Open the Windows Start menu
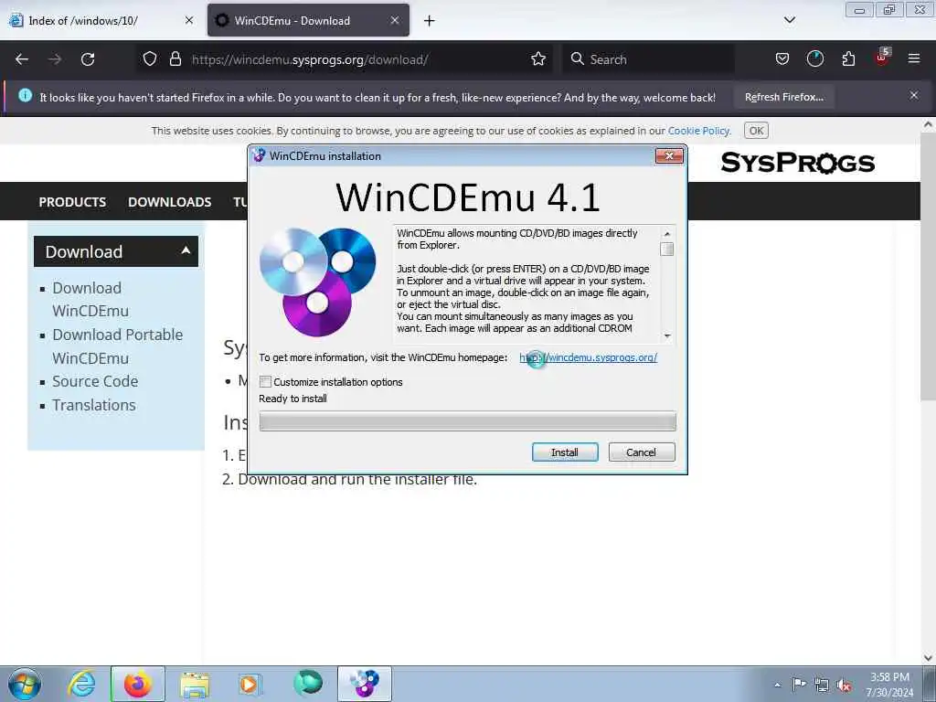 [x=25, y=684]
